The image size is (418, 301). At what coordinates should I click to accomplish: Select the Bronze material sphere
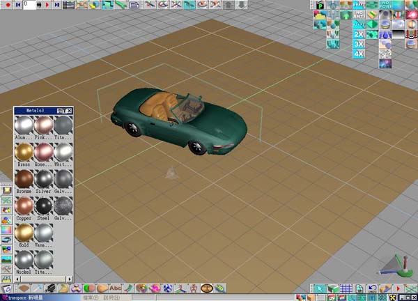[x=24, y=179]
